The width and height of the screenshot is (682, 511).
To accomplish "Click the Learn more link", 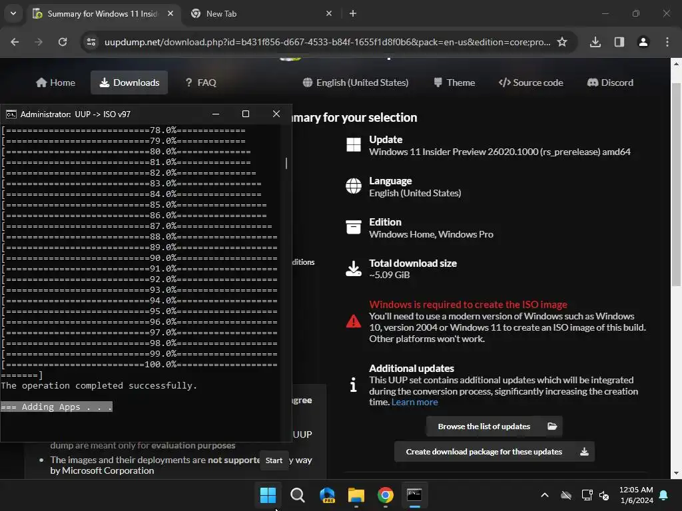I will 414,403.
